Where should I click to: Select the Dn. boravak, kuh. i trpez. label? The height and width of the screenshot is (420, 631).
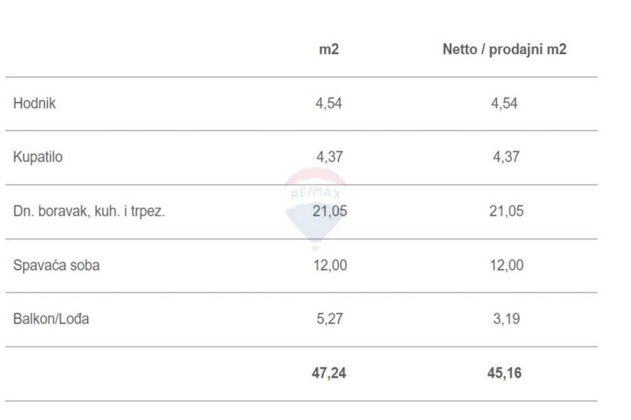coord(89,211)
